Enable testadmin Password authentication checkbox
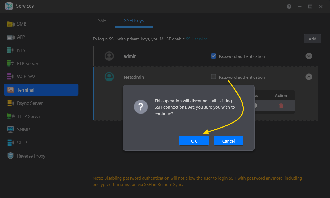 click(x=214, y=77)
